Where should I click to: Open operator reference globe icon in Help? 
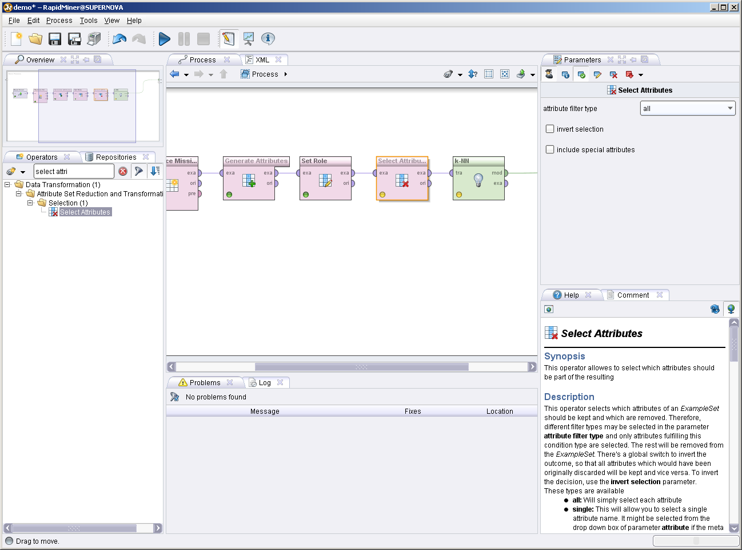coord(731,309)
